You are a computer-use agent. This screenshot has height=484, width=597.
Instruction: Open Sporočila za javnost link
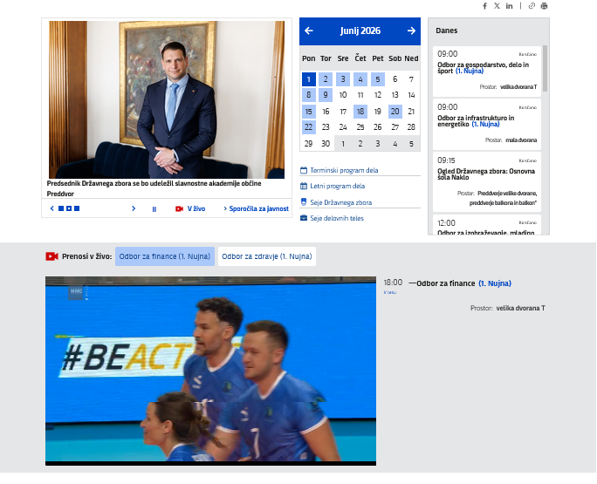(258, 208)
